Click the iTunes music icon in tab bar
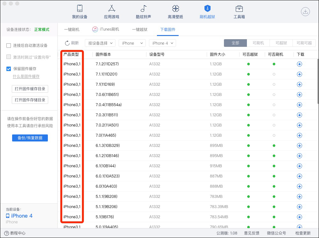The image size is (319, 238). 95,29
